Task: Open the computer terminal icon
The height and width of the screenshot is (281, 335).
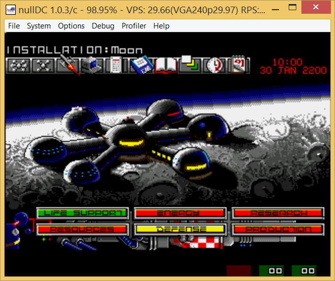Action: tap(92, 65)
